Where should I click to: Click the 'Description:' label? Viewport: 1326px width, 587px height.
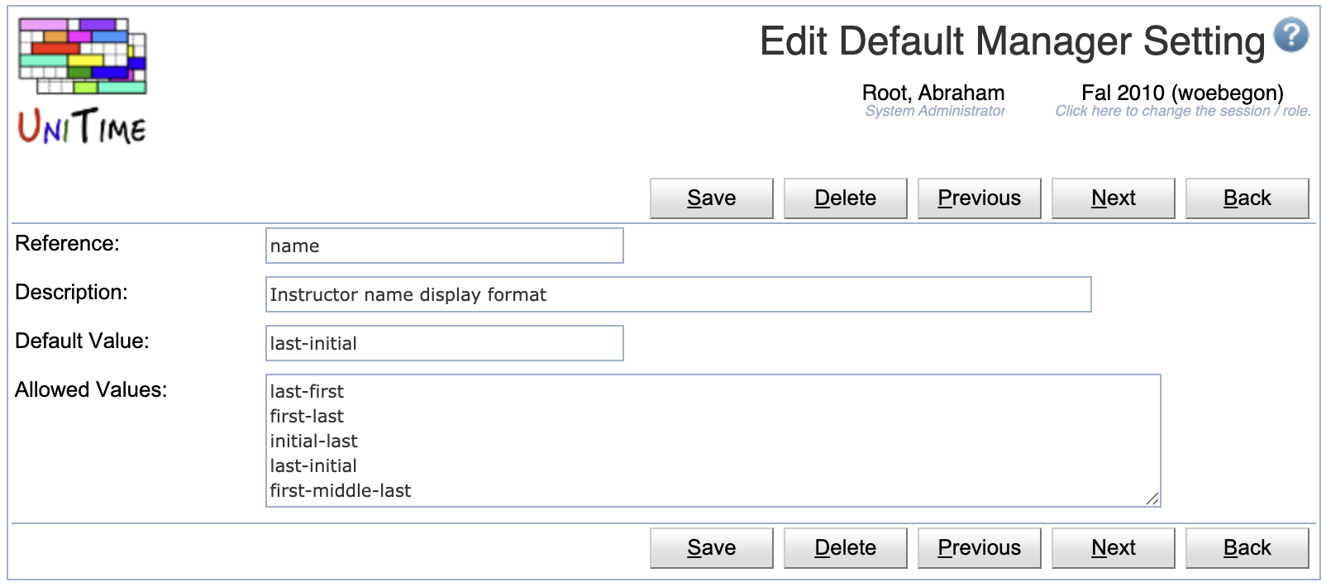(71, 292)
